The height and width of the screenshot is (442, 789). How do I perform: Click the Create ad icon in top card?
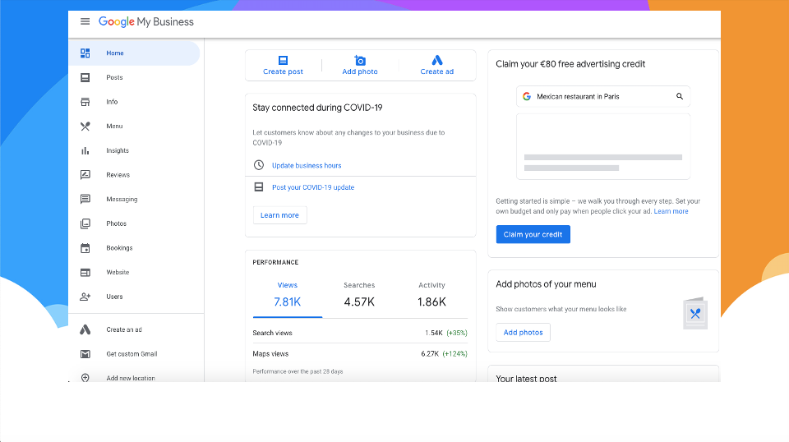click(x=437, y=60)
